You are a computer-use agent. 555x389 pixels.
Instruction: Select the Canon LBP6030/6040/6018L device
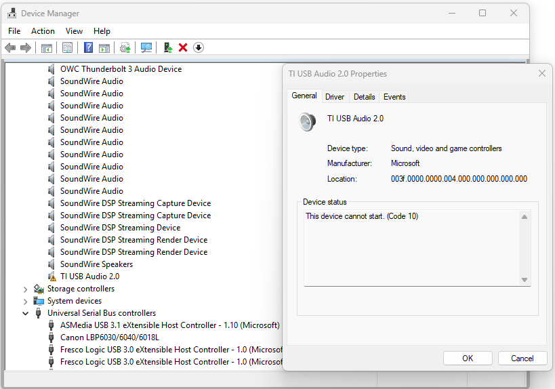pyautogui.click(x=109, y=337)
